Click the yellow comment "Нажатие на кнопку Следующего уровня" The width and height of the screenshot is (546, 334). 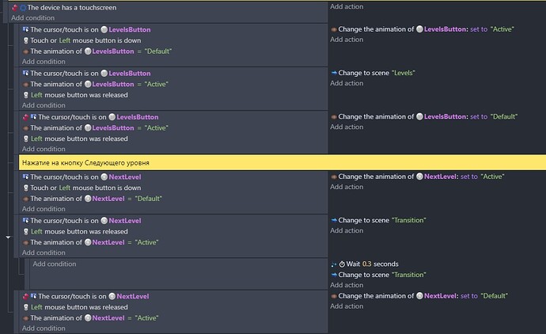[282, 162]
